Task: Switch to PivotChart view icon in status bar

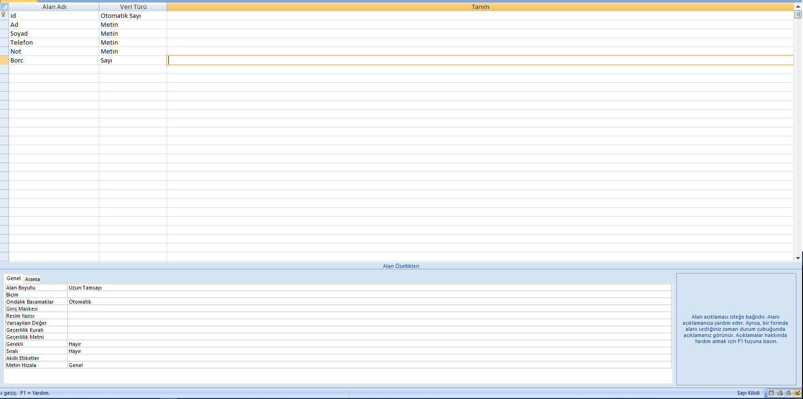Action: pyautogui.click(x=788, y=393)
